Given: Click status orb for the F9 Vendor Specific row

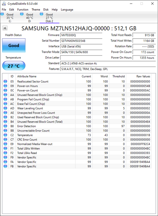Looking at the screenshot, I should click(x=5, y=157).
